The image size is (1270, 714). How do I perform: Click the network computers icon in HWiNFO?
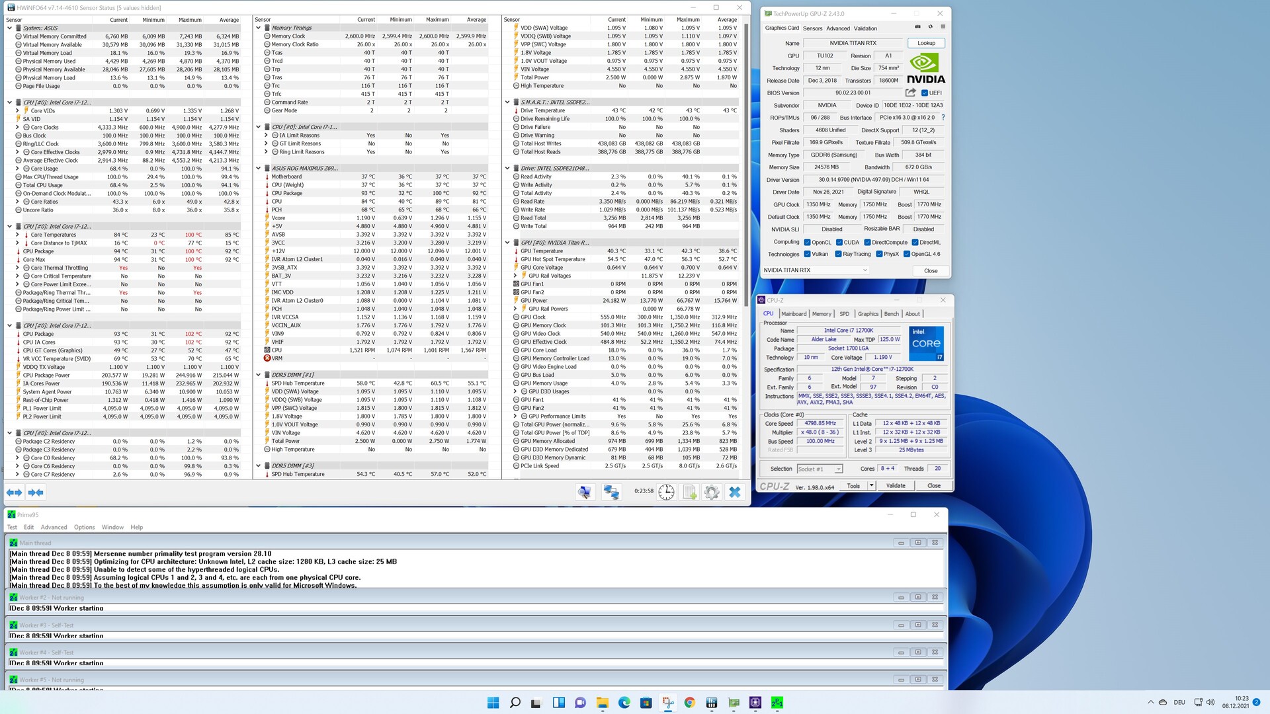(611, 493)
